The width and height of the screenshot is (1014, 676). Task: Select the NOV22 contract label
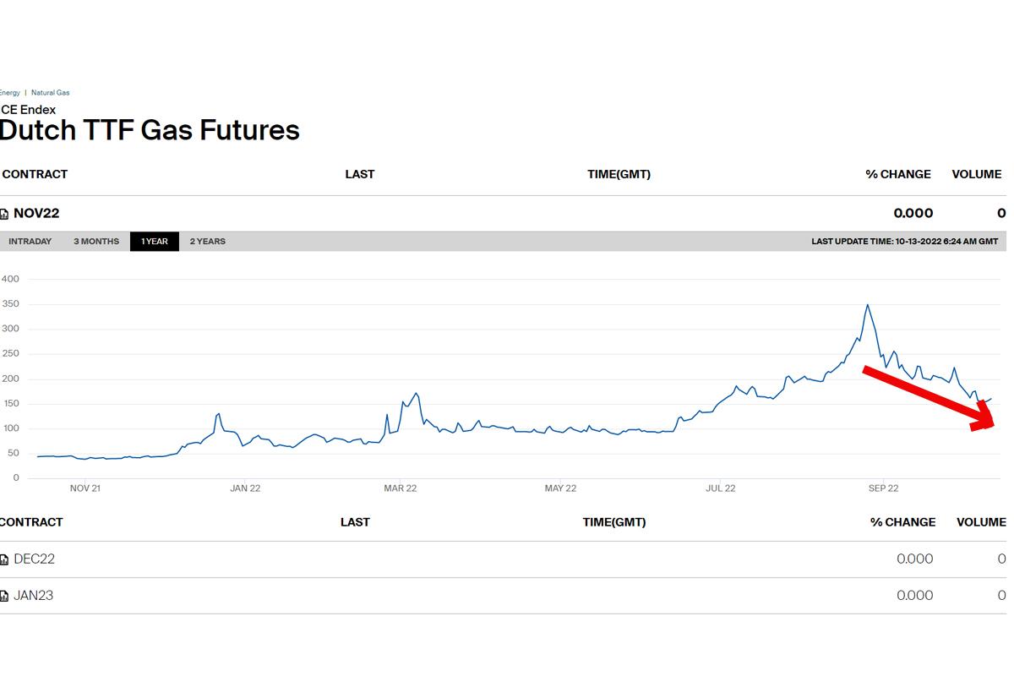point(36,214)
